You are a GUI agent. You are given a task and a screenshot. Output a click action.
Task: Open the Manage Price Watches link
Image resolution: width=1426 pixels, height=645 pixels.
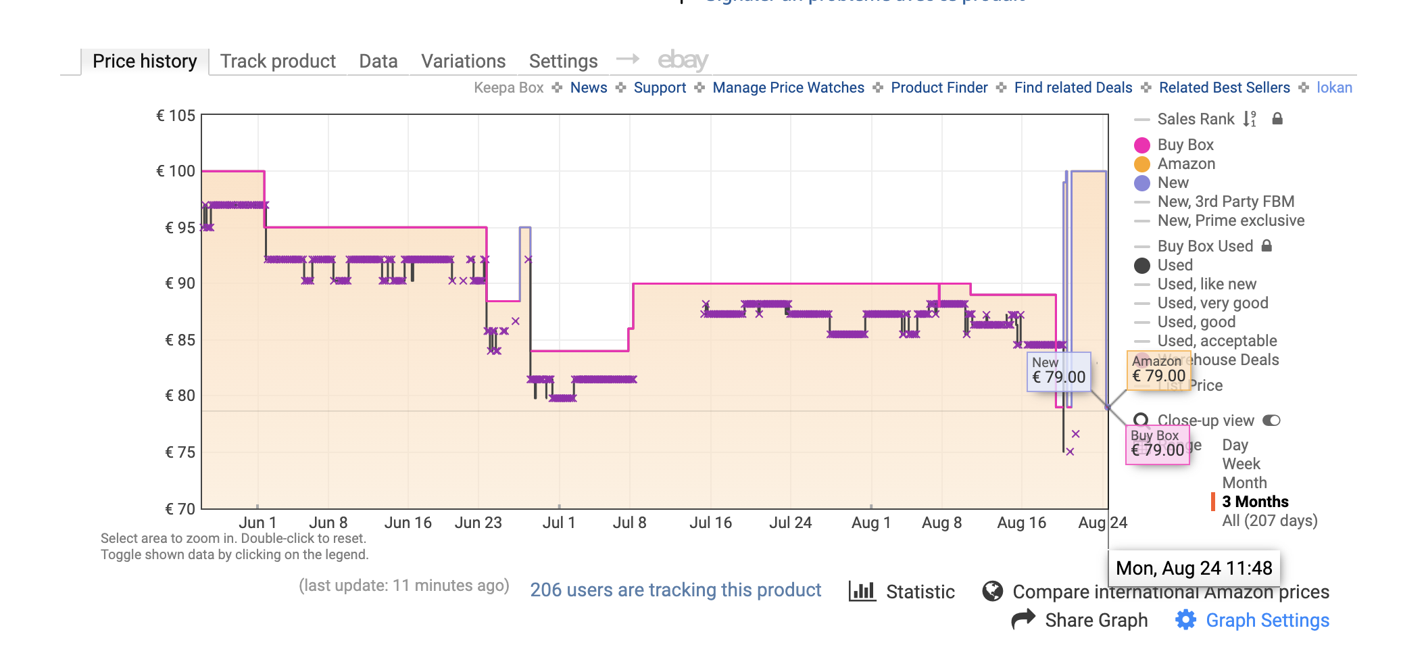pyautogui.click(x=788, y=88)
